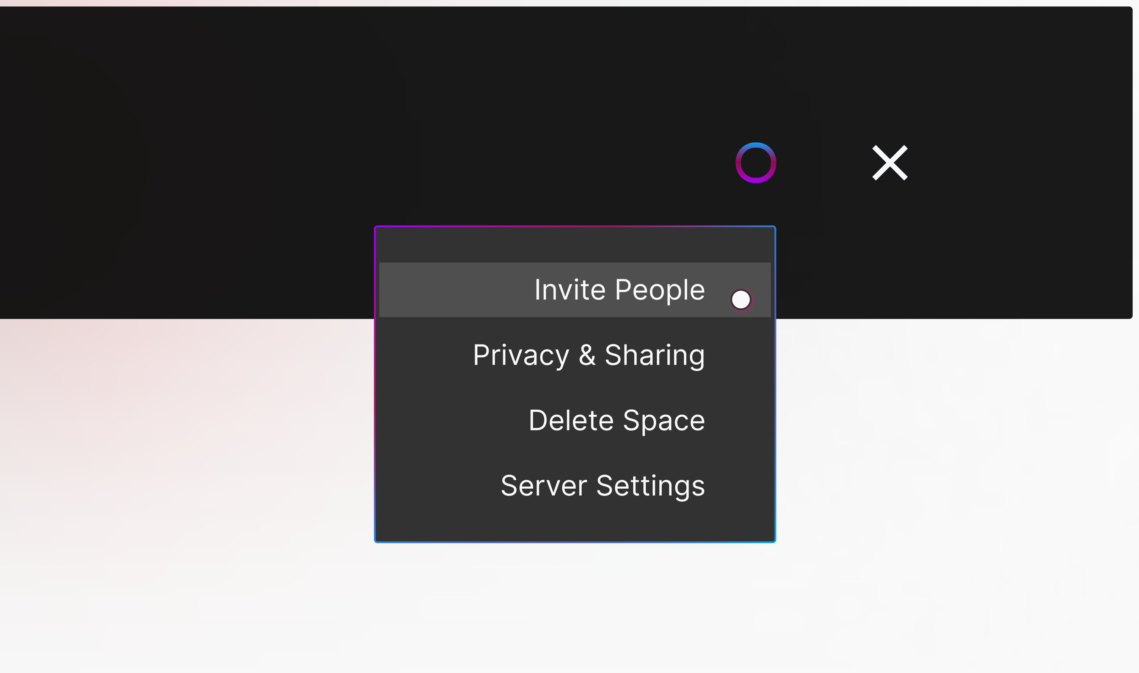This screenshot has width=1139, height=673.
Task: Click the word Settings in the menu
Action: click(650, 486)
